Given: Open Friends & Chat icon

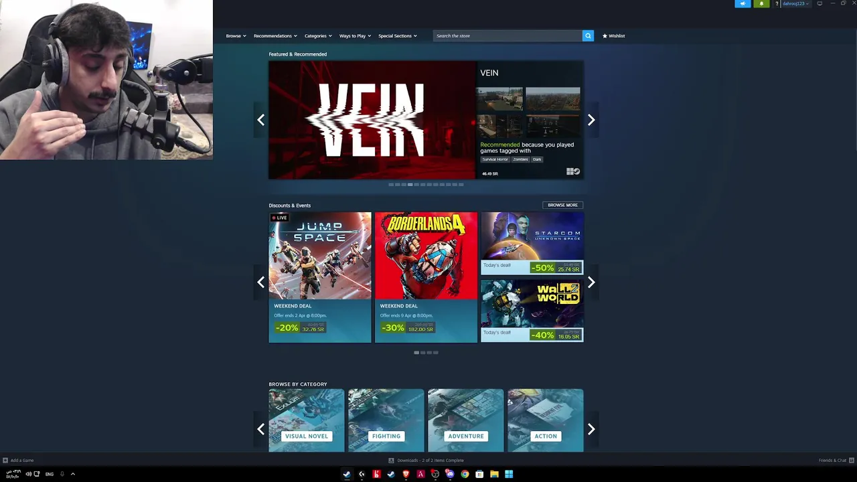Looking at the screenshot, I should pos(852,460).
